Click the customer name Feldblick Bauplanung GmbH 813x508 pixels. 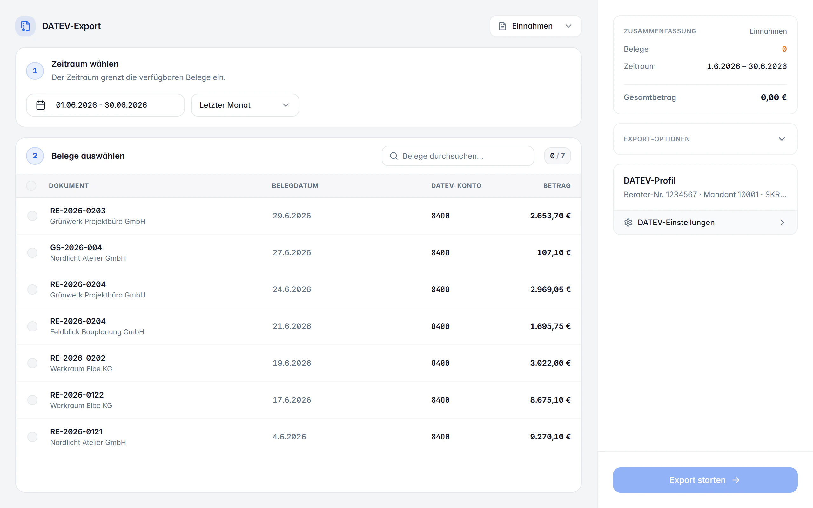point(97,332)
